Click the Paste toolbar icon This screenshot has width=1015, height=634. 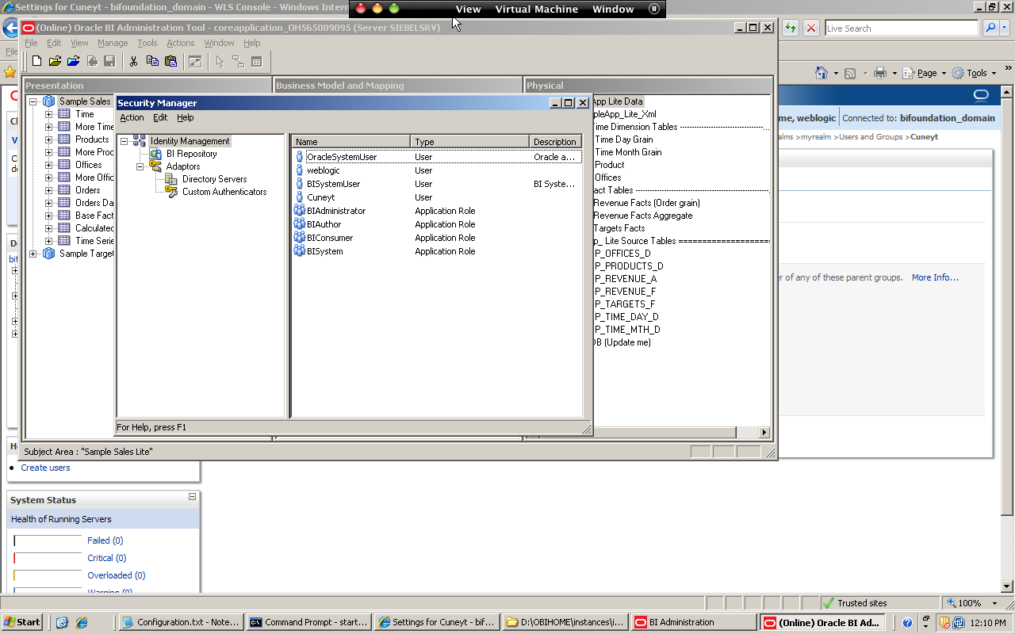pyautogui.click(x=170, y=61)
